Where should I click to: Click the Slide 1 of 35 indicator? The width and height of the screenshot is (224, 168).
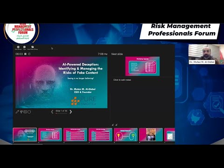pyautogui.click(x=62, y=111)
